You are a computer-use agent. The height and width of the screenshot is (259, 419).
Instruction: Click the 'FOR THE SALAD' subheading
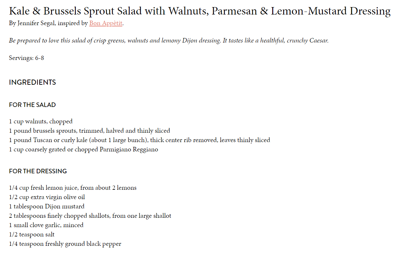pyautogui.click(x=32, y=105)
